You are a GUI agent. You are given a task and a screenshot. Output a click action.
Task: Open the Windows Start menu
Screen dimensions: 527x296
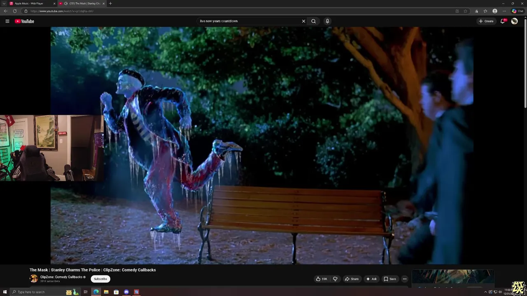(5, 292)
